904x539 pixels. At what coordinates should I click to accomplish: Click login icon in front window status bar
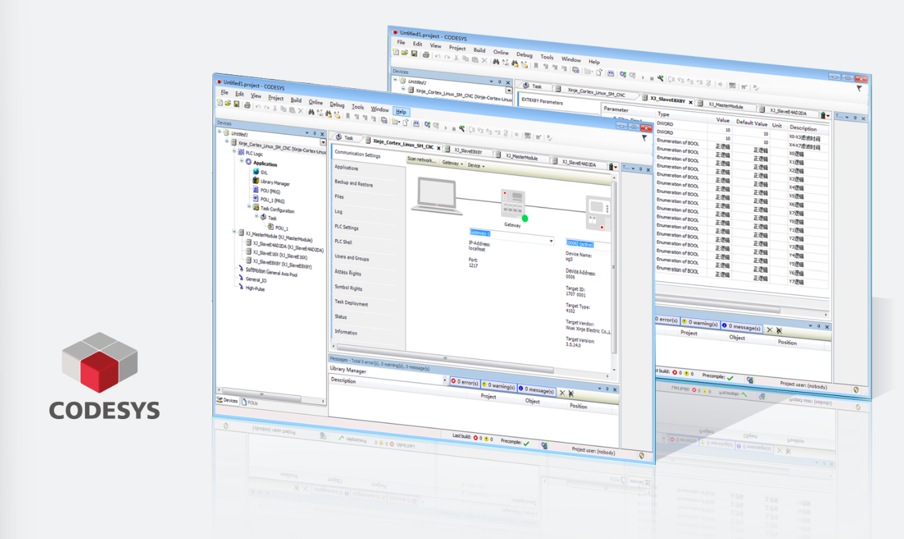pos(544,445)
